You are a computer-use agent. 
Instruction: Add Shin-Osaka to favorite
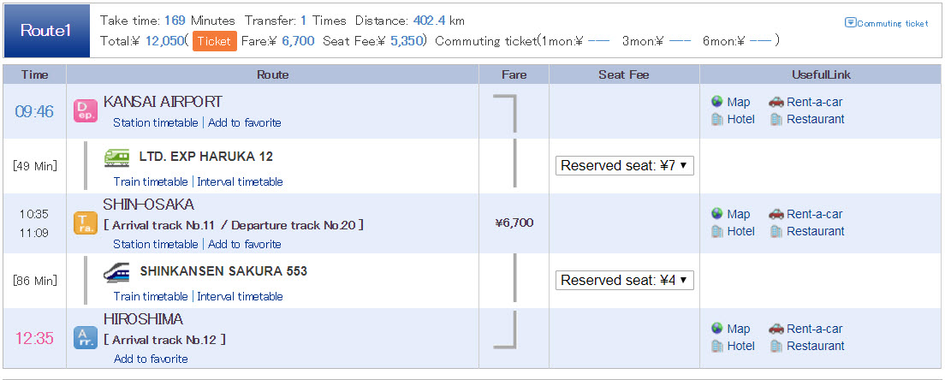pos(245,245)
